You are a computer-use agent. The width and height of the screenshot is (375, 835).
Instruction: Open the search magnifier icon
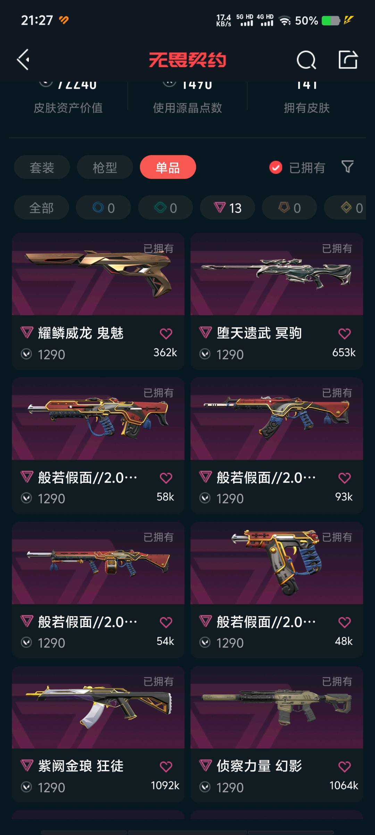(306, 60)
